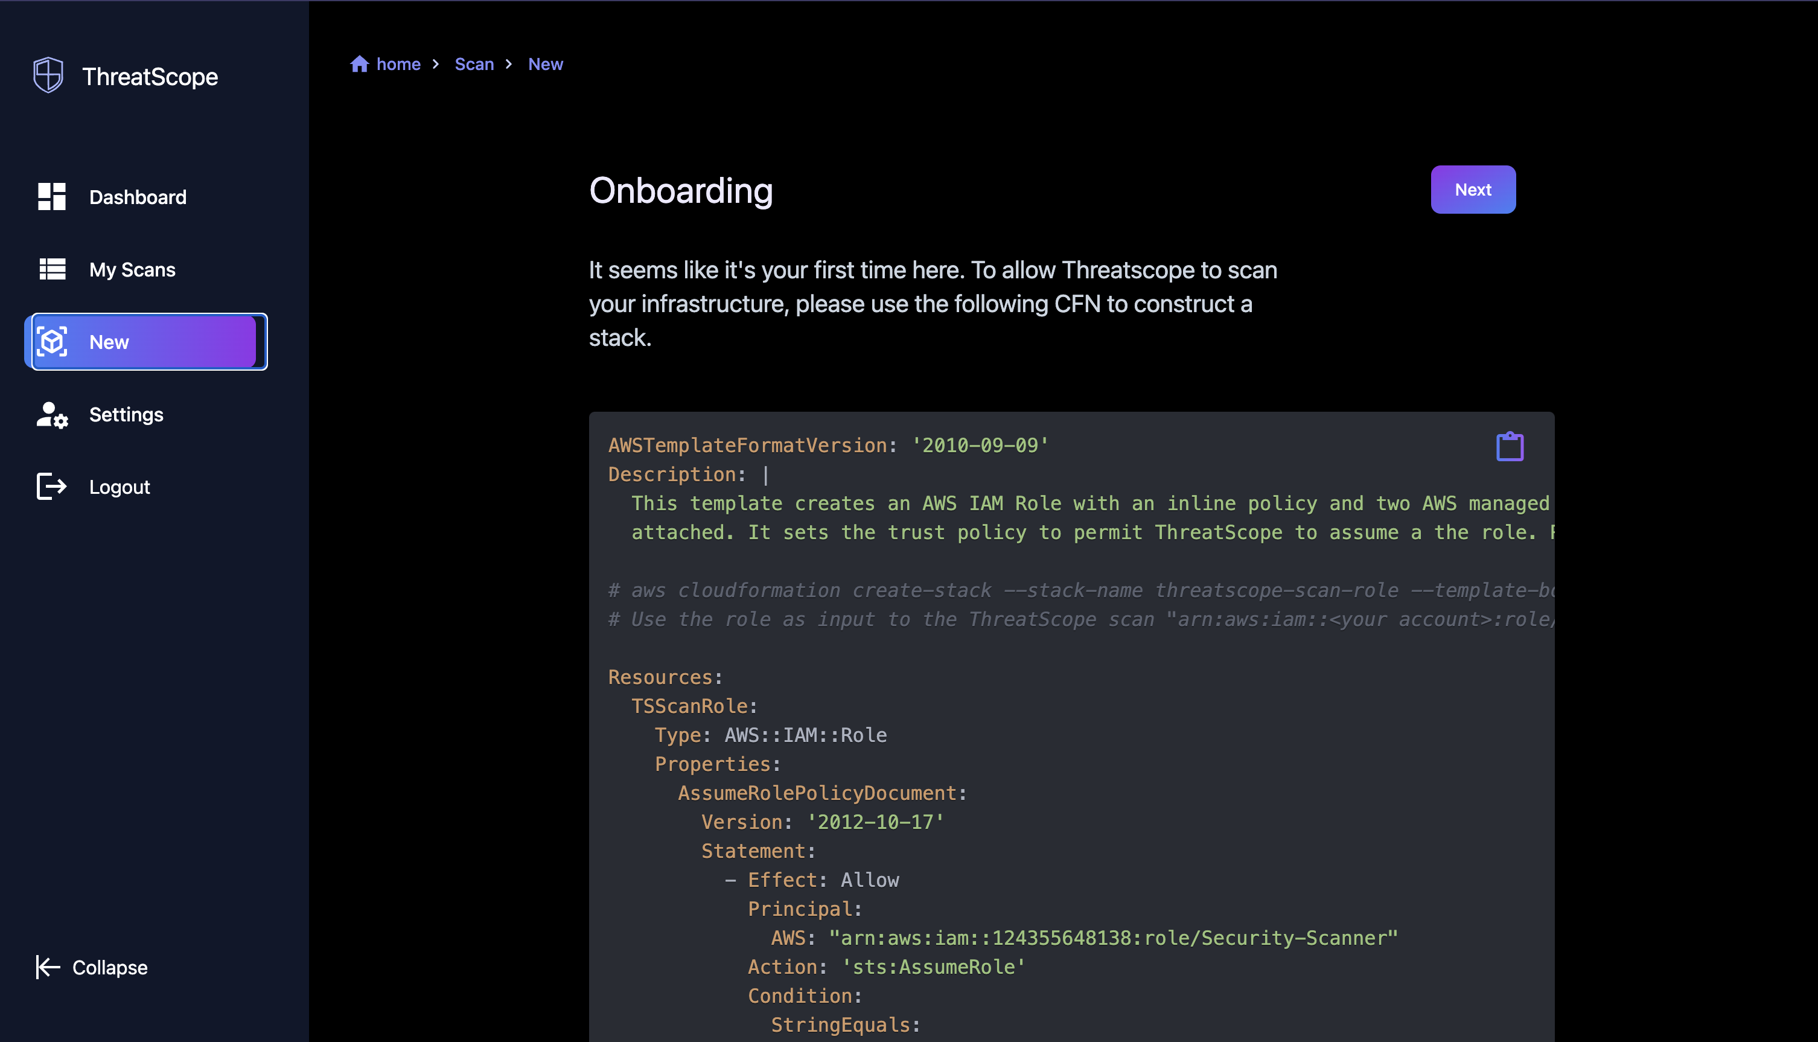Click the Logout exit icon
The image size is (1818, 1042).
pyautogui.click(x=51, y=487)
